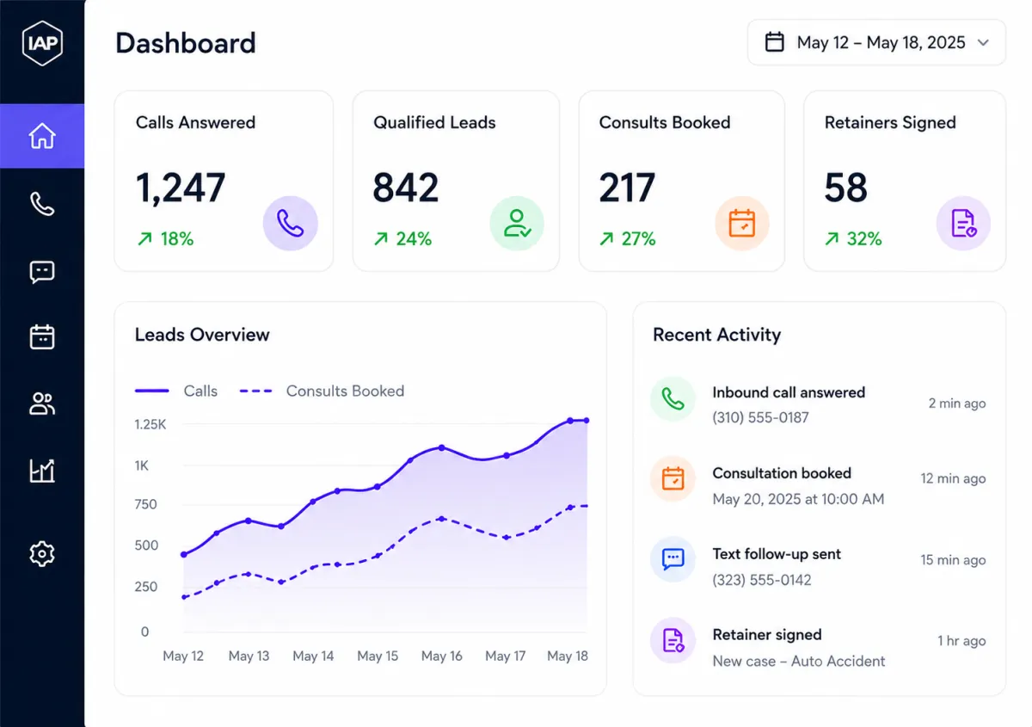Click the IAP hexagon logo
The image size is (1032, 727).
[x=42, y=43]
